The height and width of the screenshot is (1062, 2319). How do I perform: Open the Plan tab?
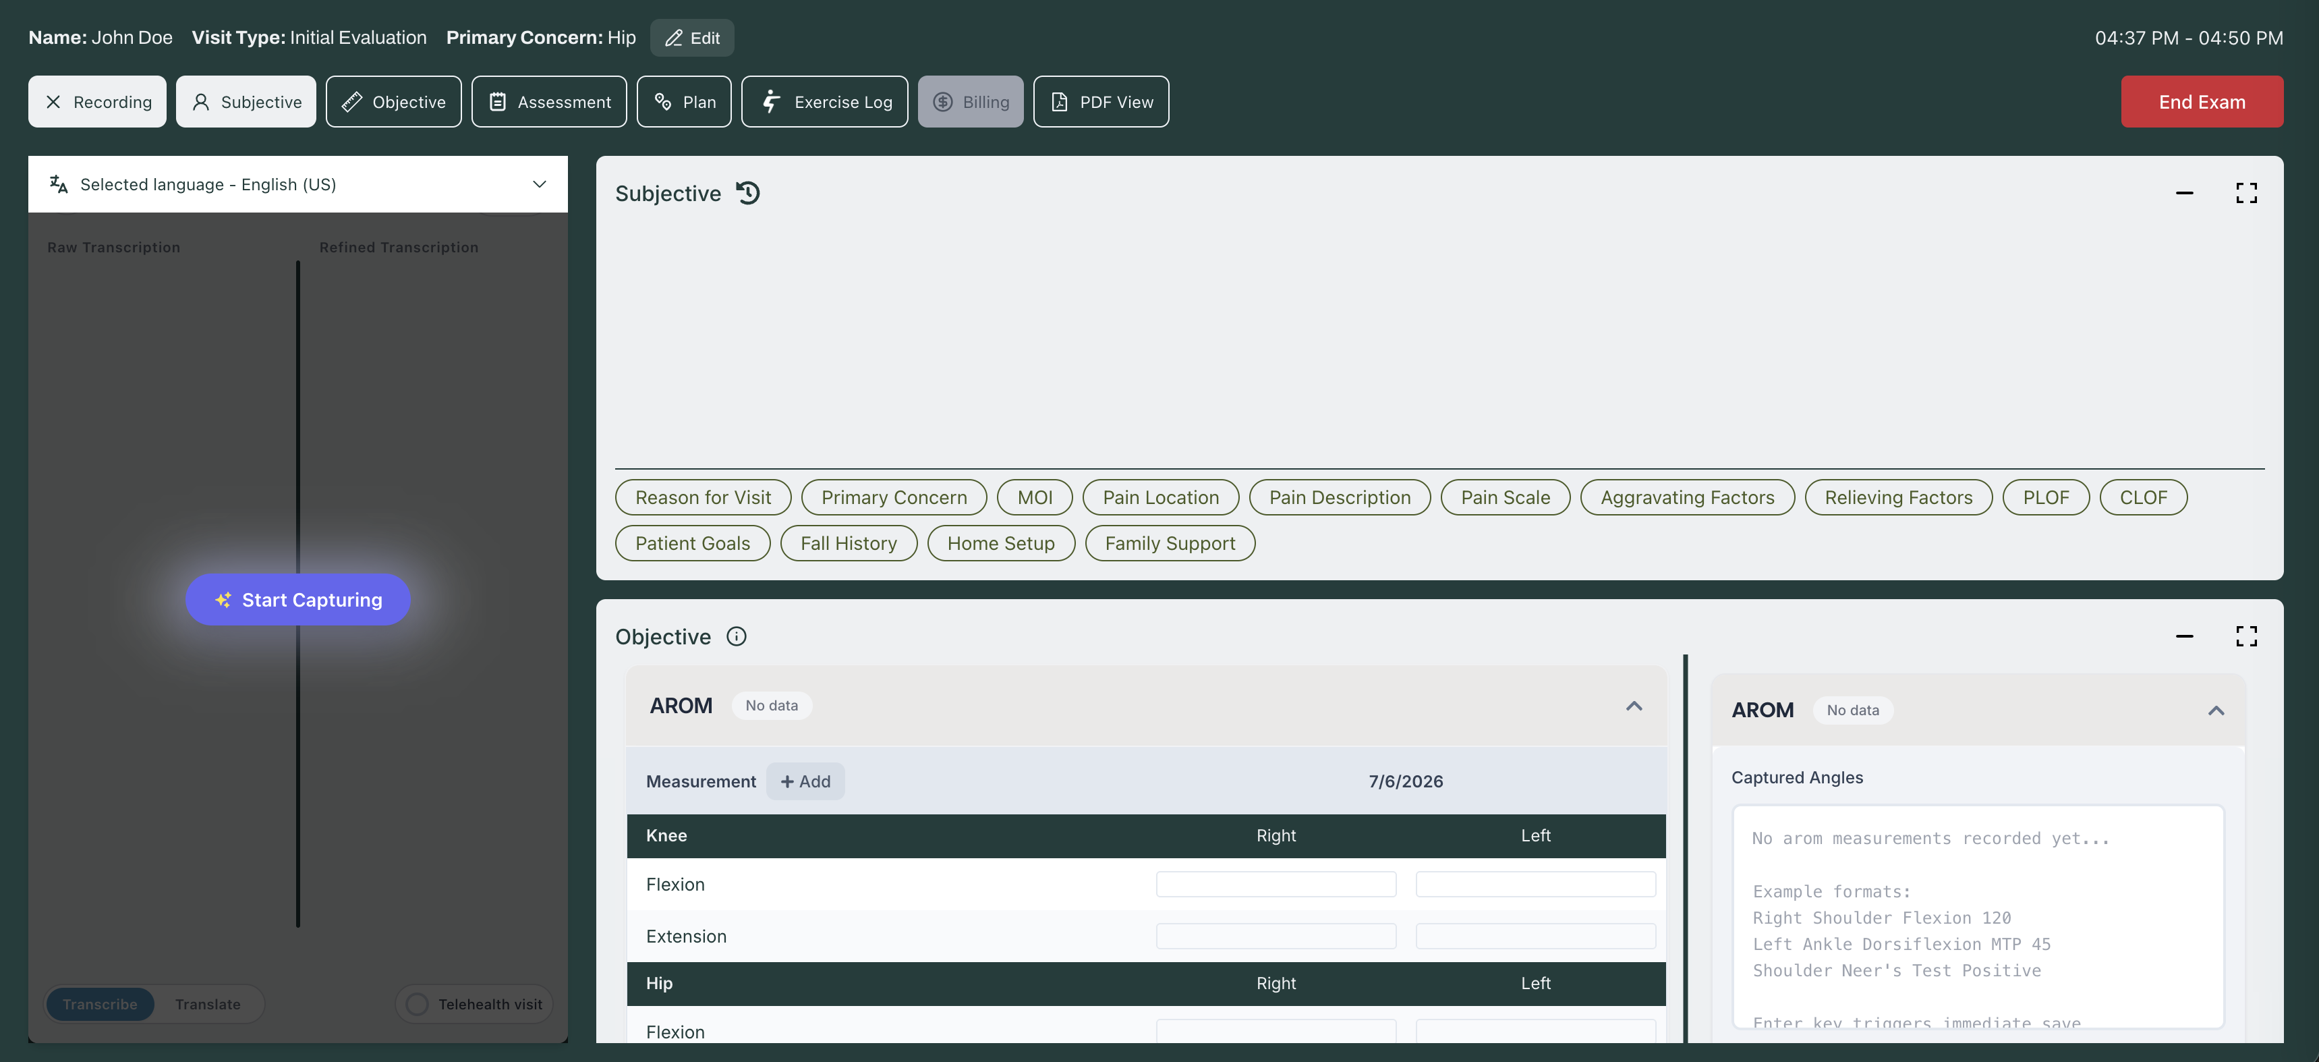[684, 102]
